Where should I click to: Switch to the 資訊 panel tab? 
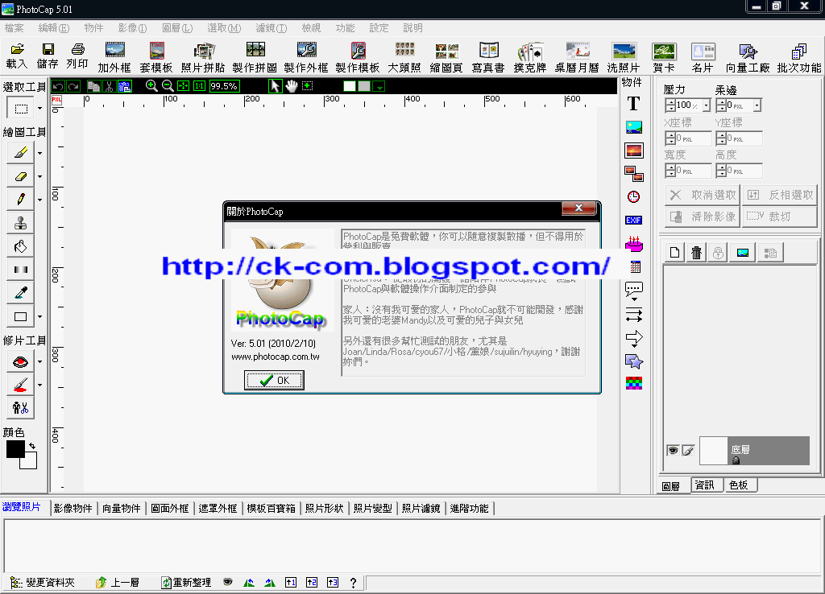[x=704, y=485]
